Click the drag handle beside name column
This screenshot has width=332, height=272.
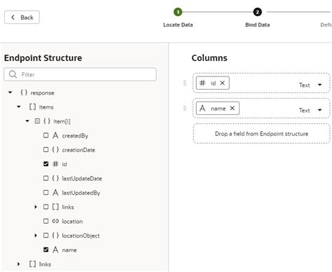pyautogui.click(x=185, y=108)
